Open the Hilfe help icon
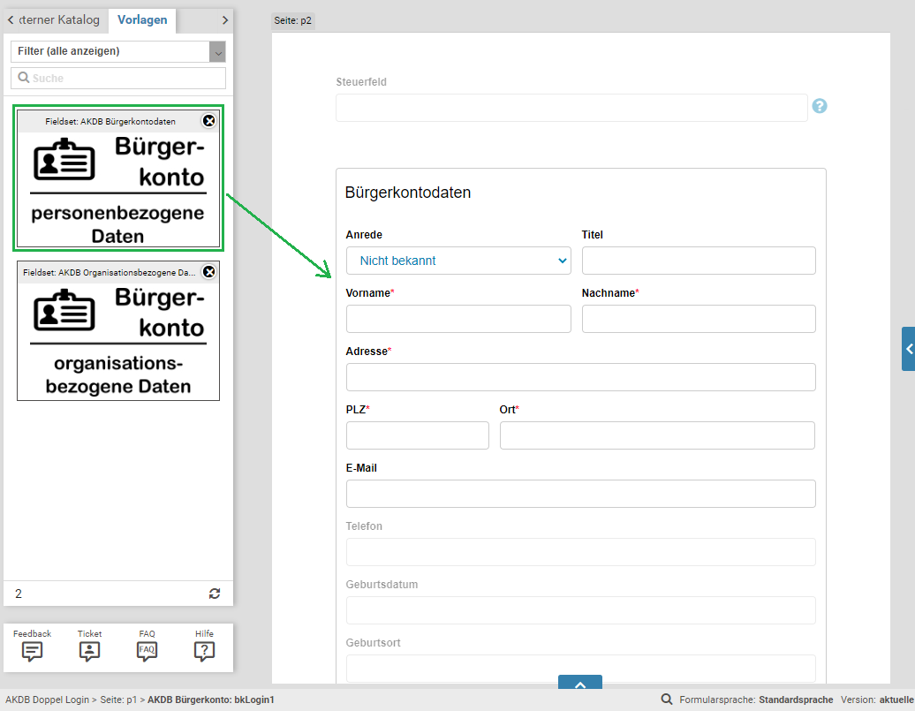This screenshot has width=915, height=711. click(204, 651)
